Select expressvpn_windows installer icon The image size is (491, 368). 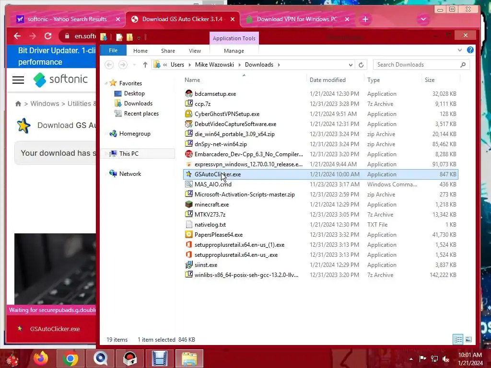pos(188,164)
